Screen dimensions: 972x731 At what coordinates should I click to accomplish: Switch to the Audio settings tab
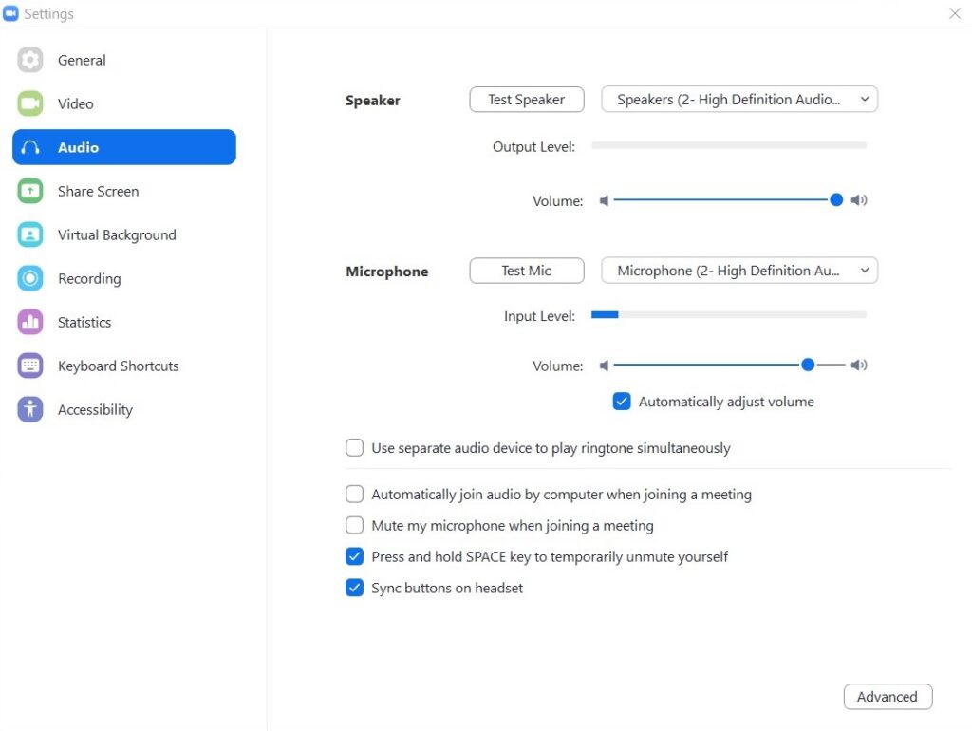[x=124, y=147]
